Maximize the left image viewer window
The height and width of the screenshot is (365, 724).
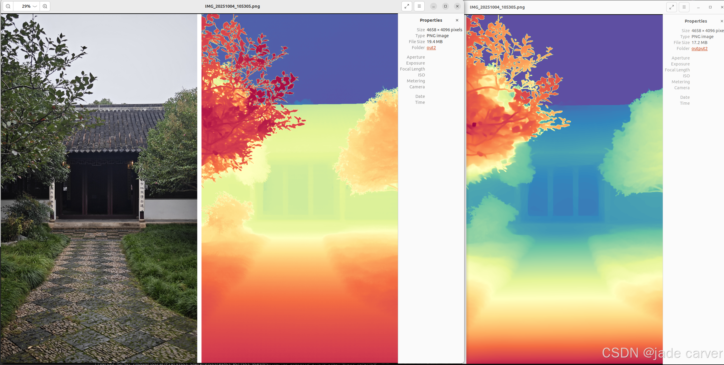pyautogui.click(x=445, y=6)
